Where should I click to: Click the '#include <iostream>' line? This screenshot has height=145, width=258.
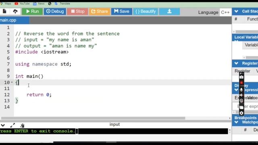pos(42,52)
